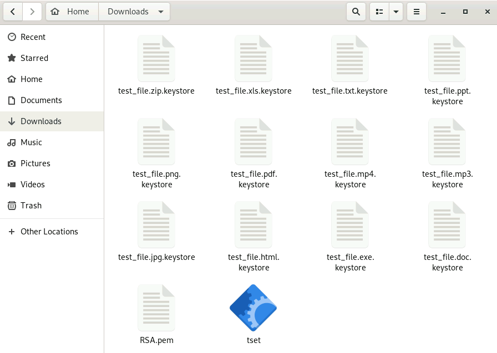Select test_file.zip.keystore file
This screenshot has width=497, height=353.
[156, 59]
